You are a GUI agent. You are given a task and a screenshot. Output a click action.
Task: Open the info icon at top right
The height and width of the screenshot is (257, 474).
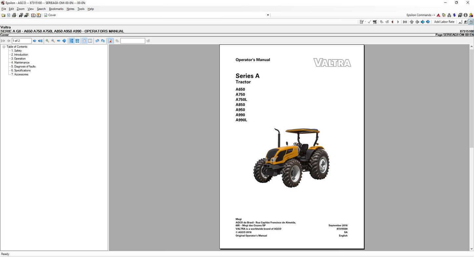click(465, 15)
